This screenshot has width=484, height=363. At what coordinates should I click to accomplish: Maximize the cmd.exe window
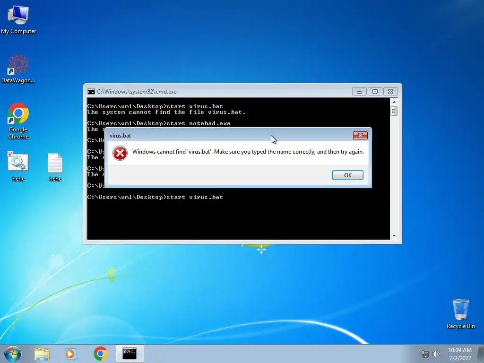(375, 92)
